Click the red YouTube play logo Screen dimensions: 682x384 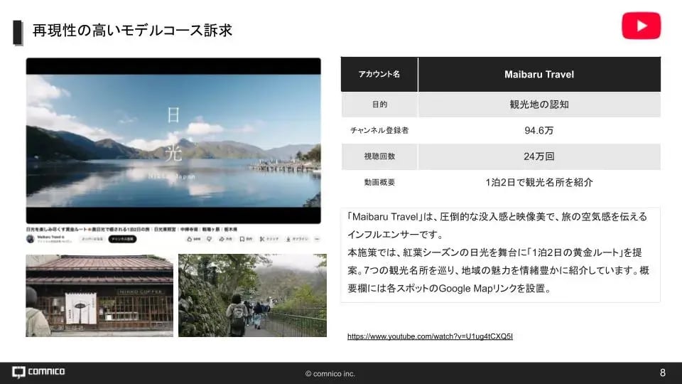tap(641, 26)
